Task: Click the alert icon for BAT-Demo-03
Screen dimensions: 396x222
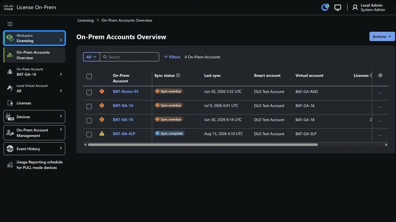Action: coord(102,91)
